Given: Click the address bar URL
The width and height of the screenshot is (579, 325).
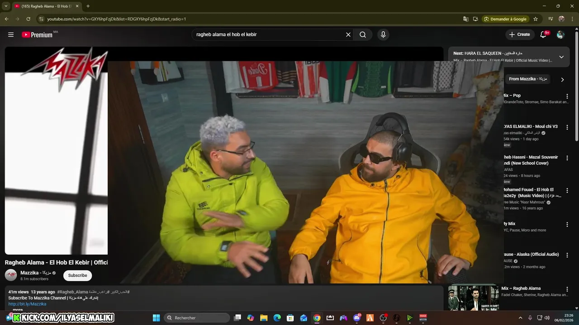Looking at the screenshot, I should pyautogui.click(x=117, y=19).
